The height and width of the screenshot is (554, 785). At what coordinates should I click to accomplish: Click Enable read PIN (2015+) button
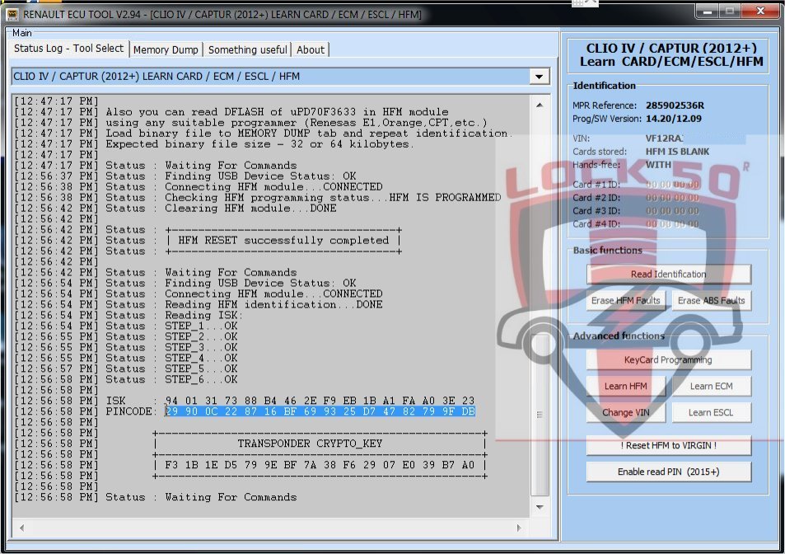click(x=668, y=472)
